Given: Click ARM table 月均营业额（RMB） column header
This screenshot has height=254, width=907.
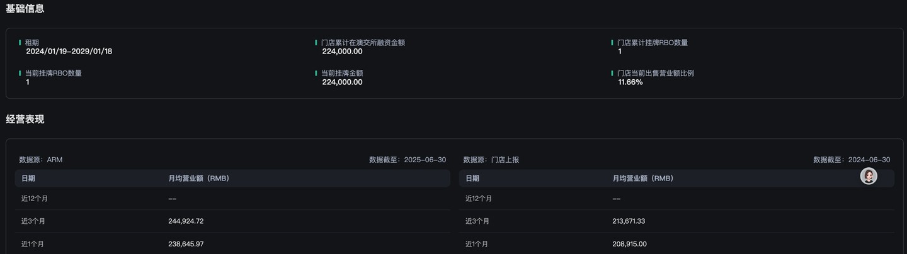Looking at the screenshot, I should pos(199,179).
